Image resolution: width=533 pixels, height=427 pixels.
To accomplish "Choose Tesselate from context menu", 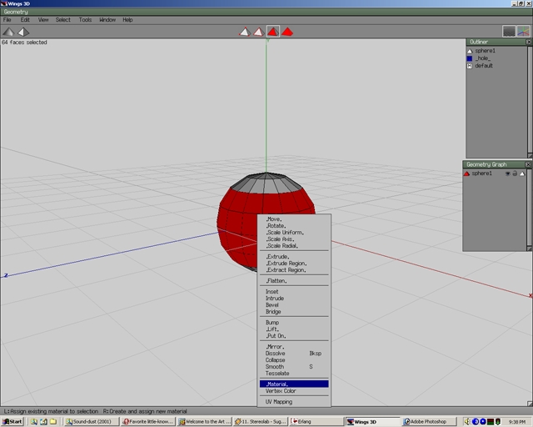I will click(294, 373).
